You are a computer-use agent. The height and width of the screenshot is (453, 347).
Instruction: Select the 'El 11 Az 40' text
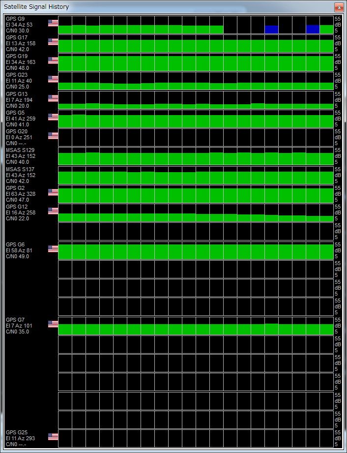click(19, 81)
